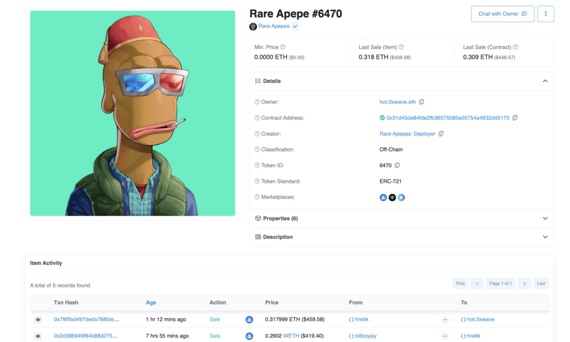Open the LooksRare marketplace icon
Image resolution: width=570 pixels, height=342 pixels.
pyautogui.click(x=392, y=197)
